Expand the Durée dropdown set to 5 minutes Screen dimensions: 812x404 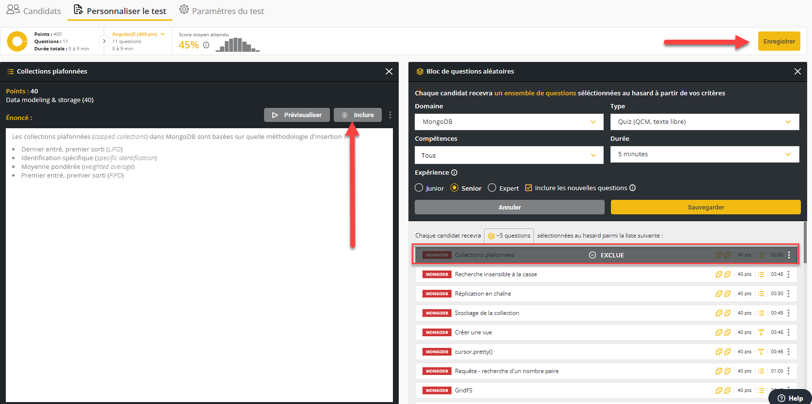704,154
